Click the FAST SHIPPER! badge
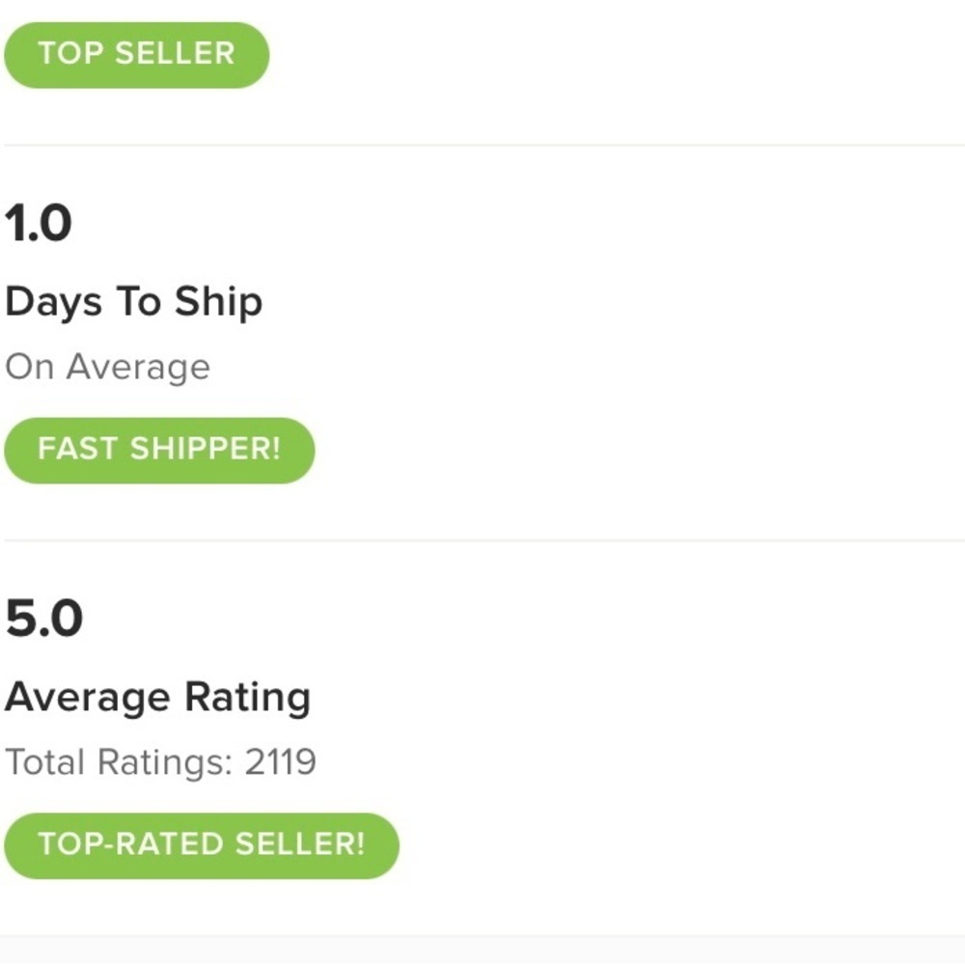The width and height of the screenshot is (965, 965). 159,450
